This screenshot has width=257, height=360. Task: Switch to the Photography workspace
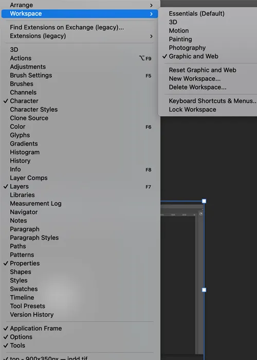coord(187,48)
